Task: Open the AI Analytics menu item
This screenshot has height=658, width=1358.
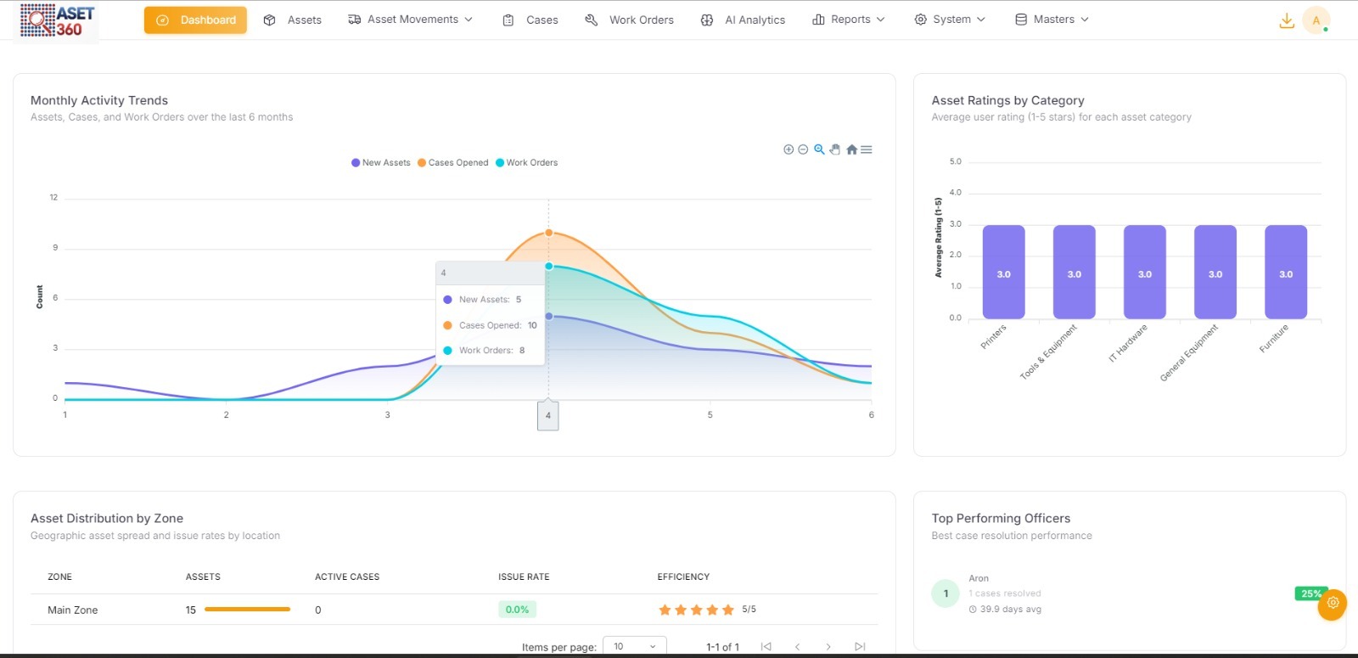Action: pos(743,20)
